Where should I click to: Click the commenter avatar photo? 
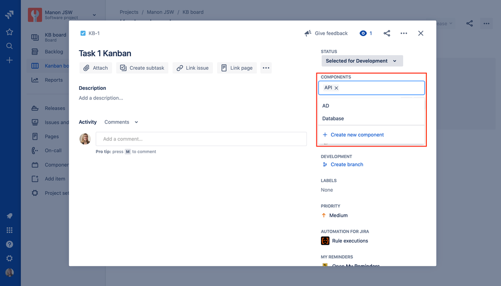(85, 139)
